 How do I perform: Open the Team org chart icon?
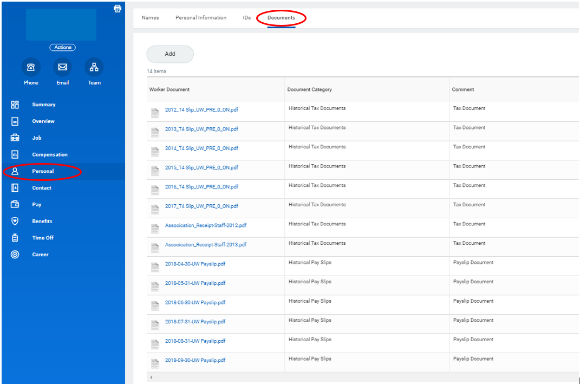click(94, 67)
